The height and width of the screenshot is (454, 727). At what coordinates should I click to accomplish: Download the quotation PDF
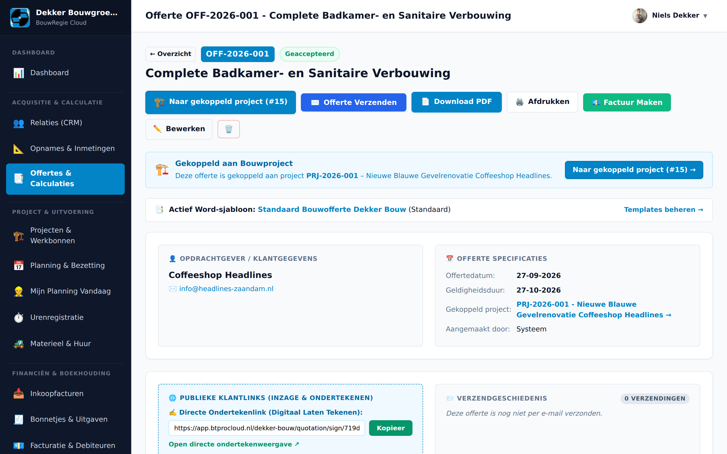tap(456, 102)
